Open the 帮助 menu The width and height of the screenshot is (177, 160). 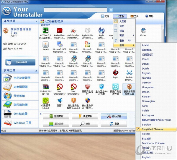(x=149, y=16)
